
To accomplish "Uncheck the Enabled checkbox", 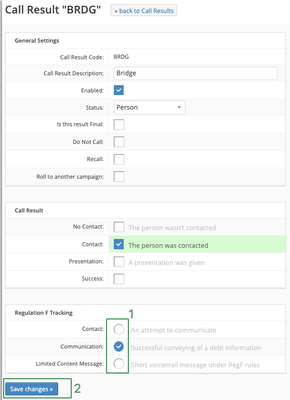I will pos(118,90).
